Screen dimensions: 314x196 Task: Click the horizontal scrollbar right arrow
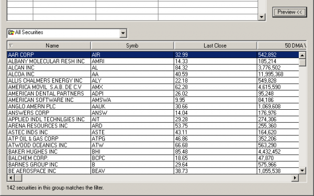(x=295, y=178)
